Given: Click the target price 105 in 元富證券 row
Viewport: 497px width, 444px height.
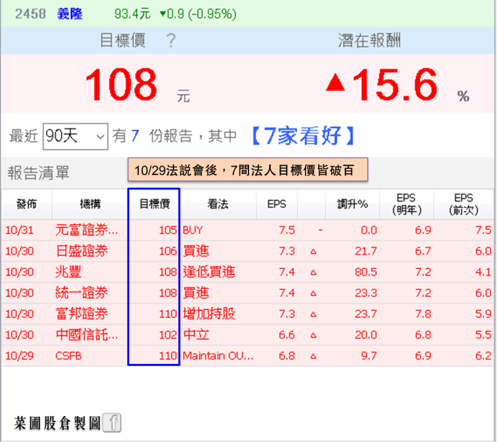Looking at the screenshot, I should click(x=168, y=230).
